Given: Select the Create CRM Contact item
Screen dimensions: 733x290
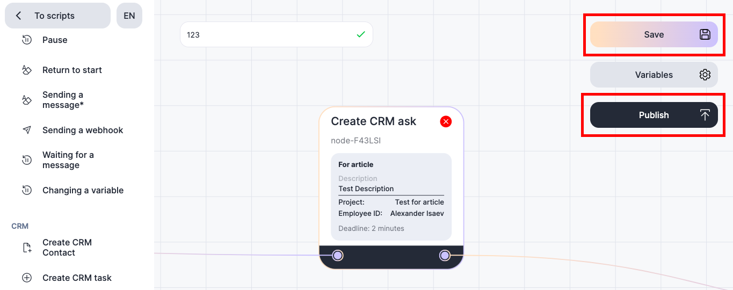Looking at the screenshot, I should coord(67,248).
